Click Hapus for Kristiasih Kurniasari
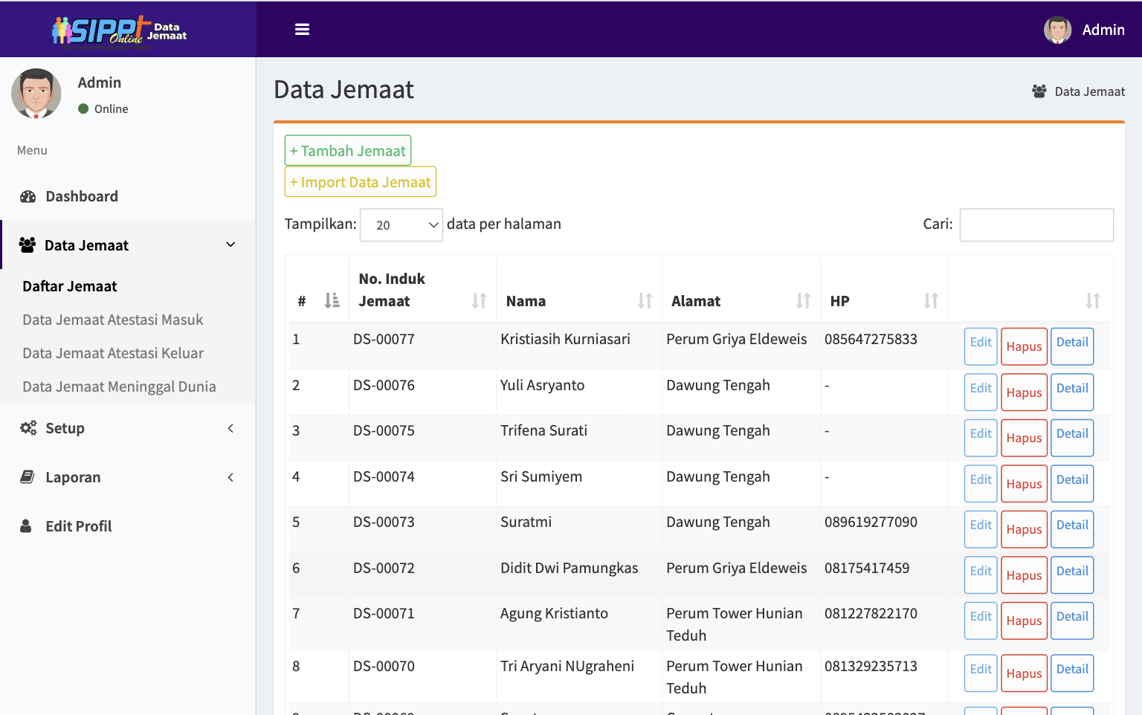1142x715 pixels. (1024, 346)
